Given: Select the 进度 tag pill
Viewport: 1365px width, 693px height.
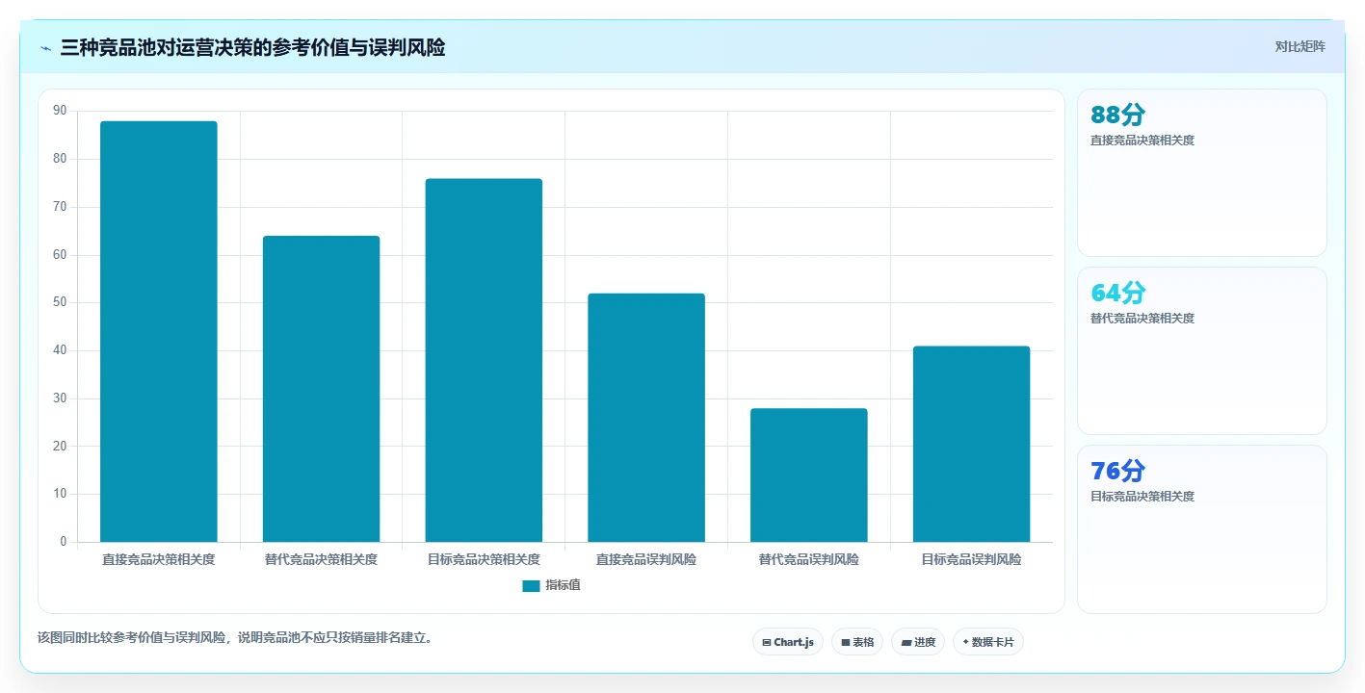Looking at the screenshot, I should (x=918, y=642).
